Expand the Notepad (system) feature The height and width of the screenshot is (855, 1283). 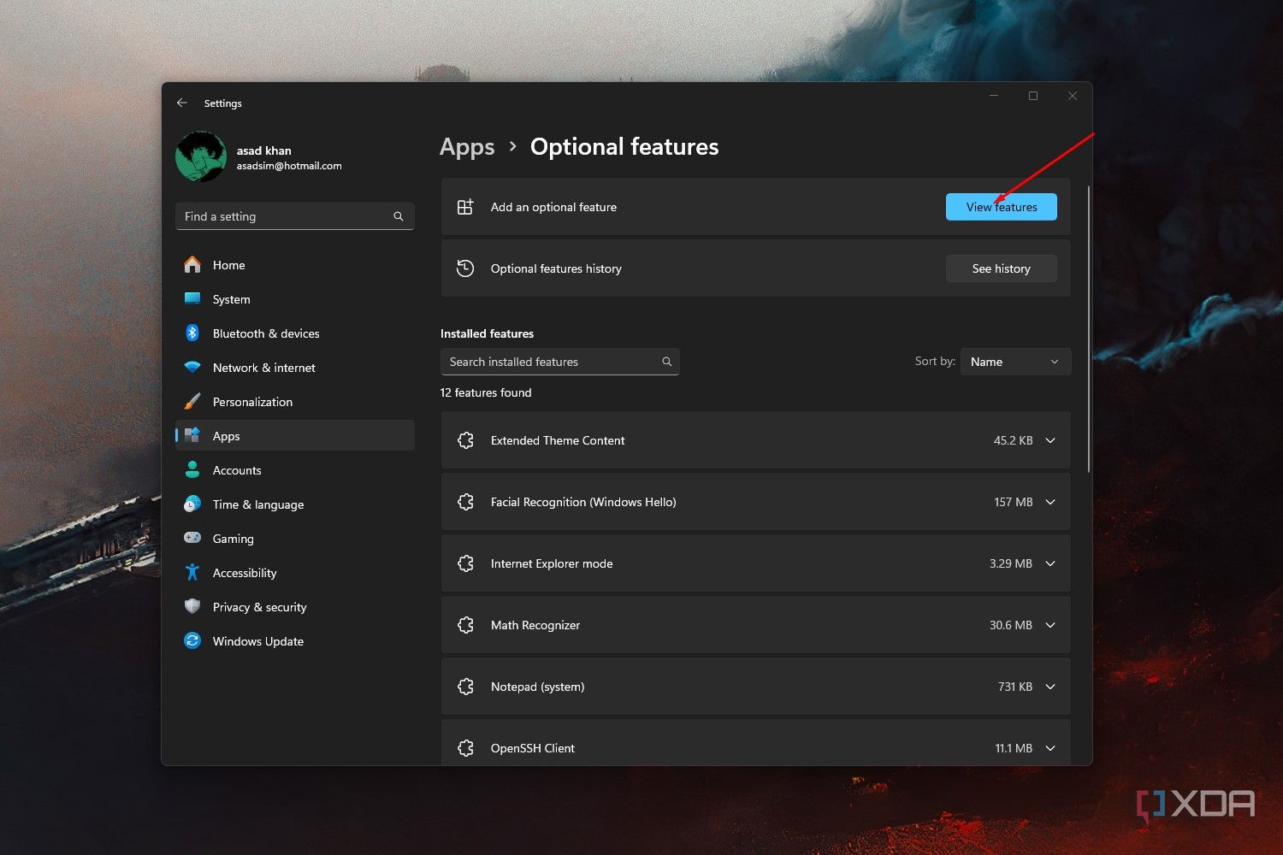click(x=1050, y=687)
